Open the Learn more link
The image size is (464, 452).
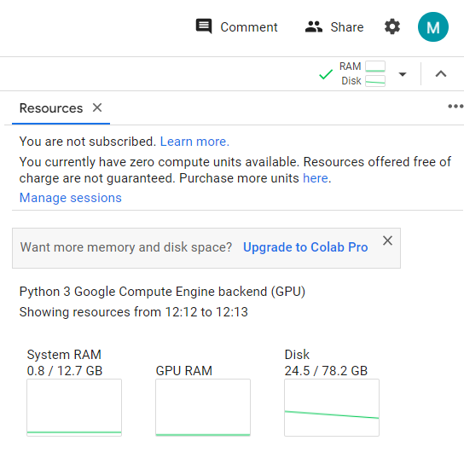(194, 142)
